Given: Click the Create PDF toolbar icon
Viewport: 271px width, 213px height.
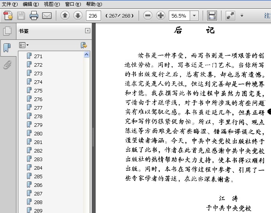Looking at the screenshot, I should 8,16.
